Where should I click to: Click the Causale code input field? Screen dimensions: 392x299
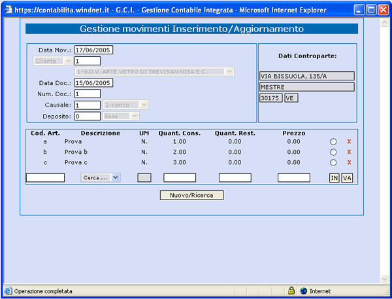[88, 105]
